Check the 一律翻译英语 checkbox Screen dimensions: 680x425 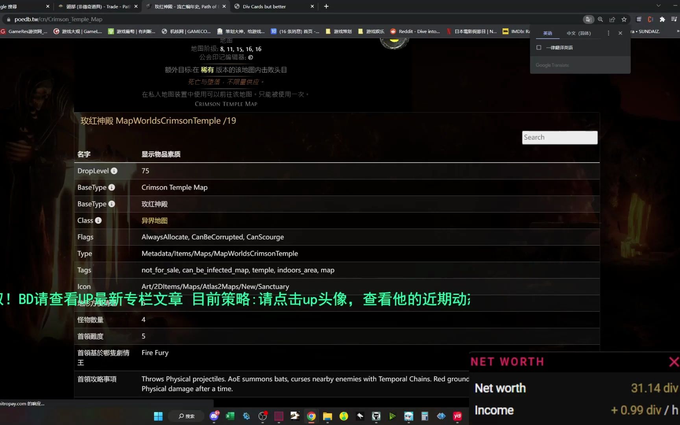pos(539,48)
